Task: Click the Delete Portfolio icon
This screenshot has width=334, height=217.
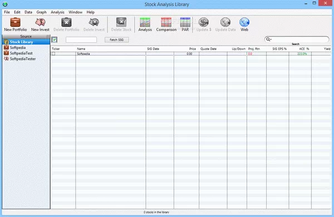Action: point(66,22)
